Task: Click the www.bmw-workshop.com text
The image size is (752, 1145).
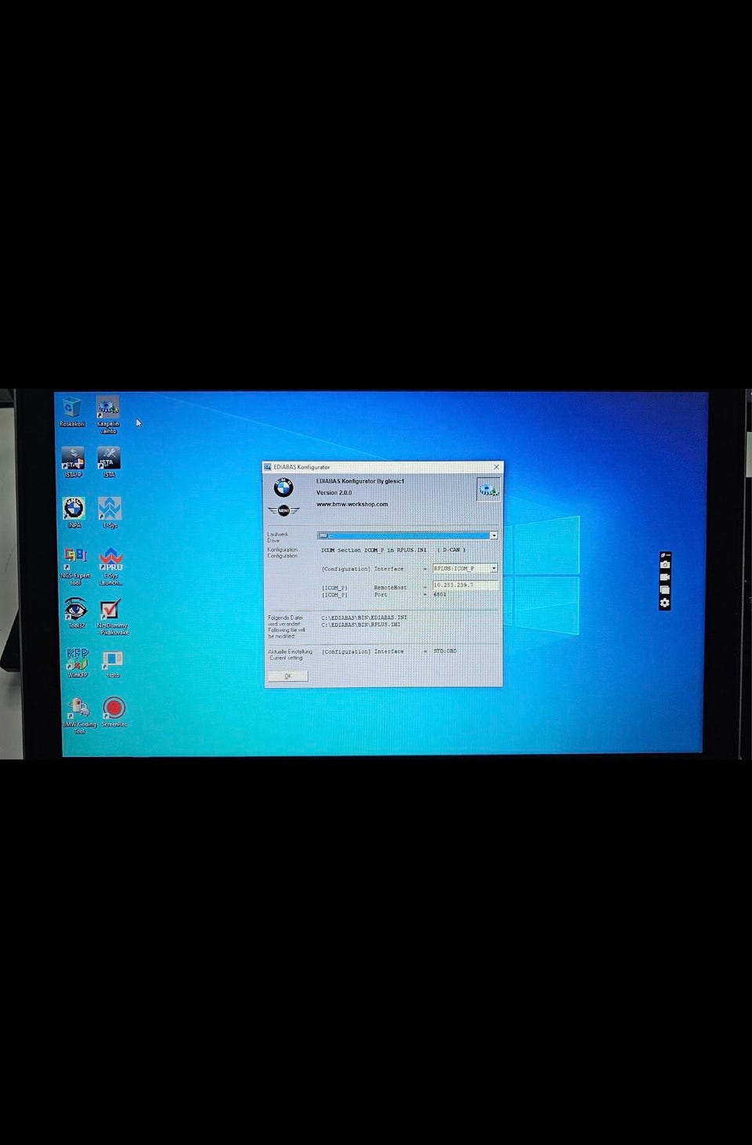Action: tap(352, 504)
